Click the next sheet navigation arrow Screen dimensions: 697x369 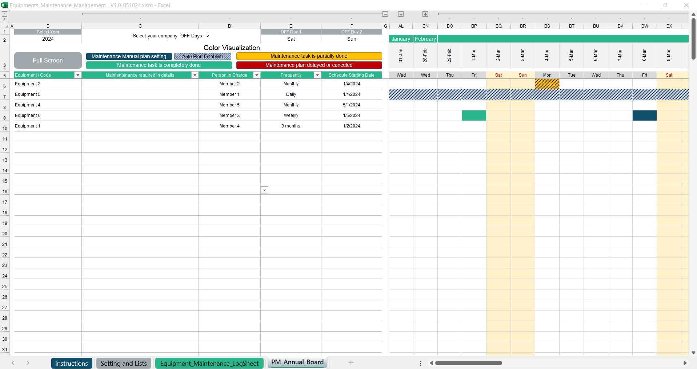tap(28, 363)
